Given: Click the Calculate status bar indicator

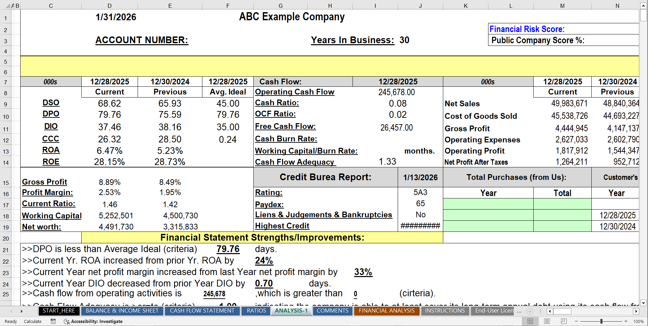Looking at the screenshot, I should pos(33,321).
